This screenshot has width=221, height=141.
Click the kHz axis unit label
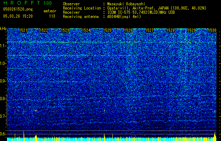tap(3, 29)
